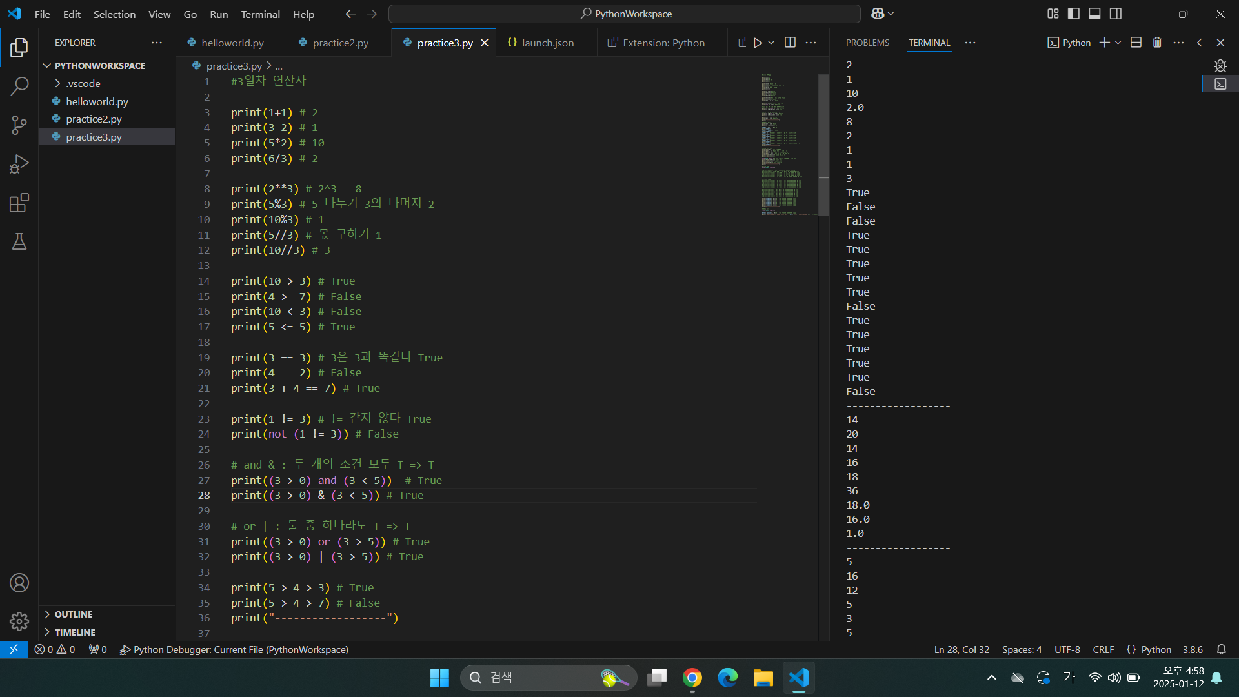1239x697 pixels.
Task: Click the Spaces: 4 indentation setting
Action: click(1022, 650)
